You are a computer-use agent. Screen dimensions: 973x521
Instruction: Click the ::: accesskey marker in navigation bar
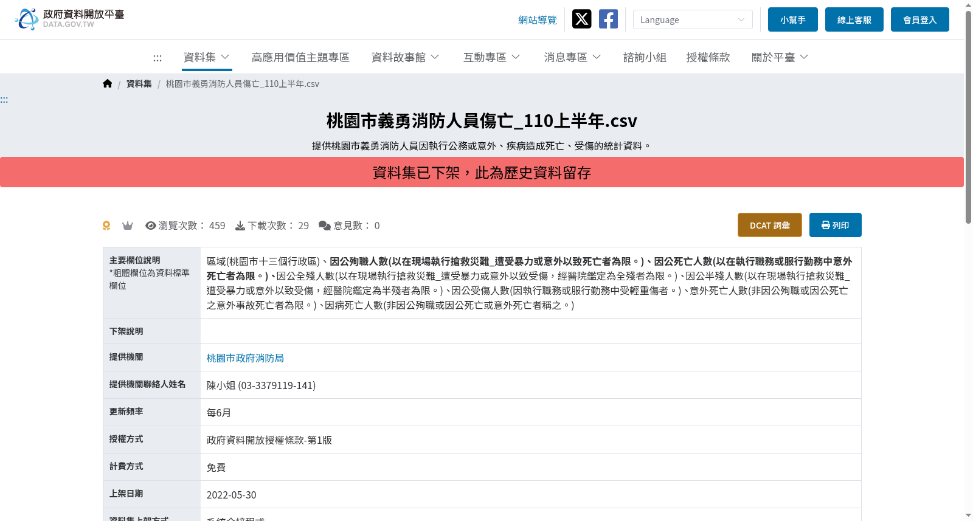point(158,58)
